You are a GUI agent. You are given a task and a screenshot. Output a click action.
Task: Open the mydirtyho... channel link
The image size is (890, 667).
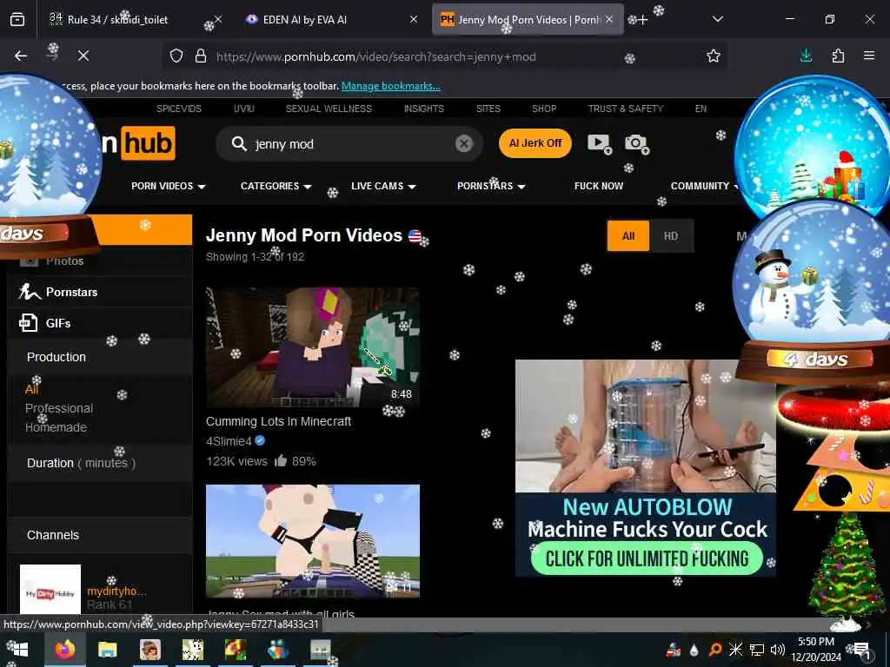(116, 591)
